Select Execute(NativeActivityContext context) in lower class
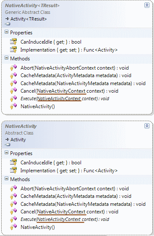 (65, 219)
